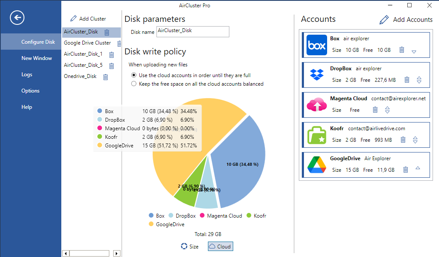Switch the chart to Cloud view
439x257 pixels.
220,246
